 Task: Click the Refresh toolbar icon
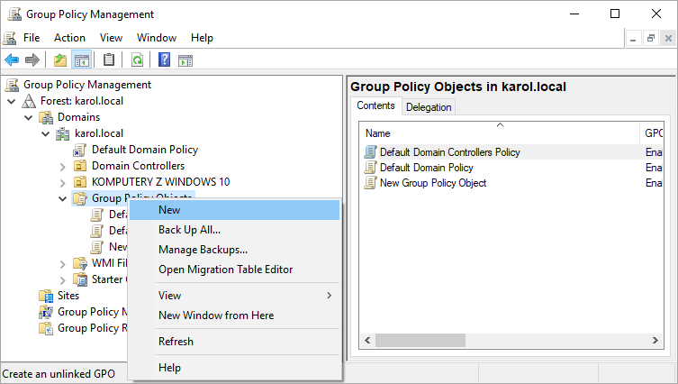click(x=137, y=60)
